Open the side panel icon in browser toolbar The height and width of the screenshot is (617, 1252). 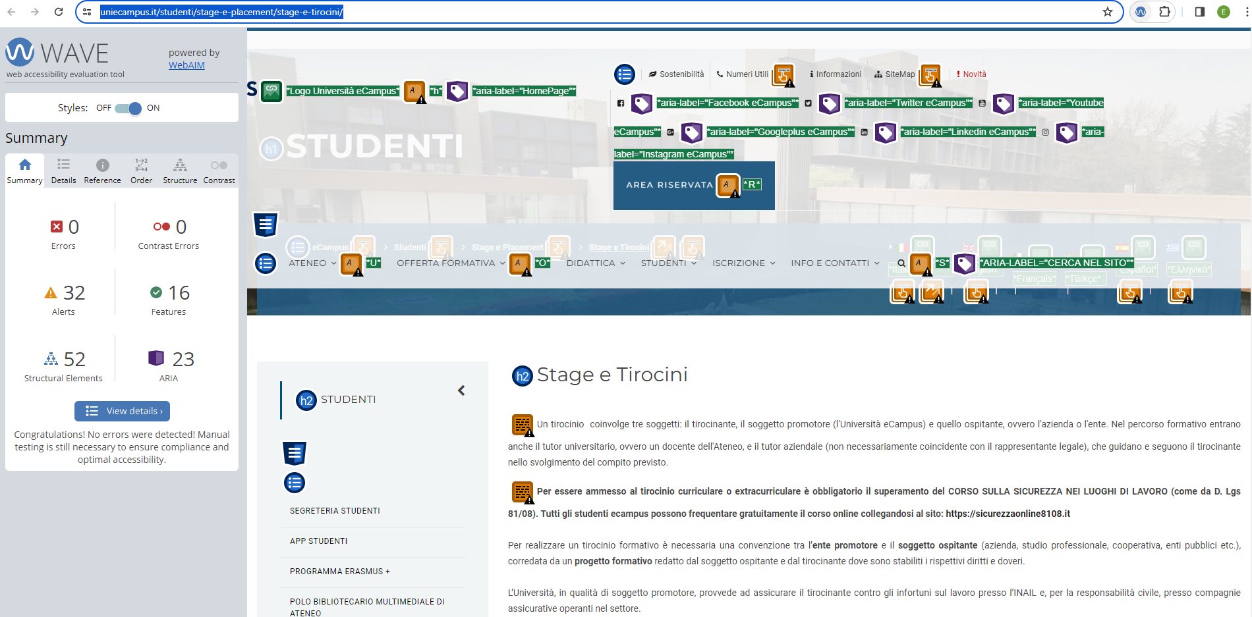tap(1199, 12)
